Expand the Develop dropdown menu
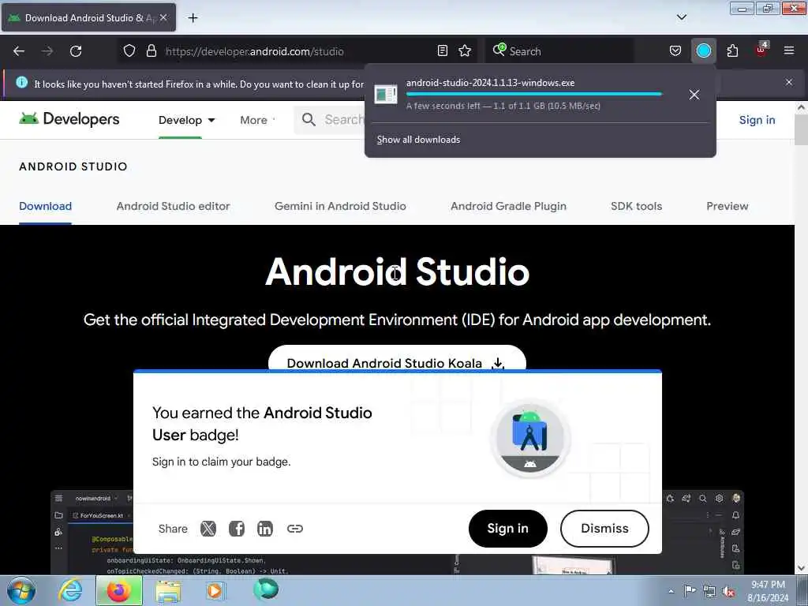The width and height of the screenshot is (808, 606). pos(186,120)
